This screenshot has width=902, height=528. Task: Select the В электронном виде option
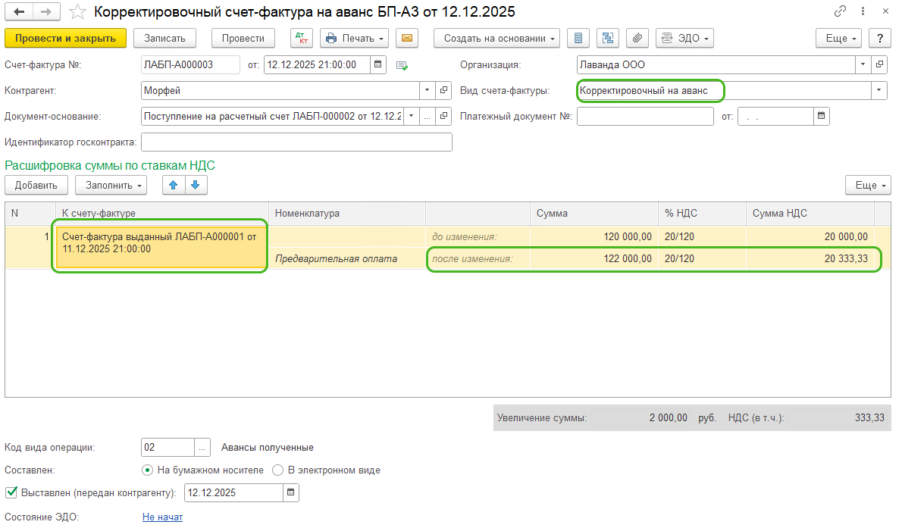277,470
